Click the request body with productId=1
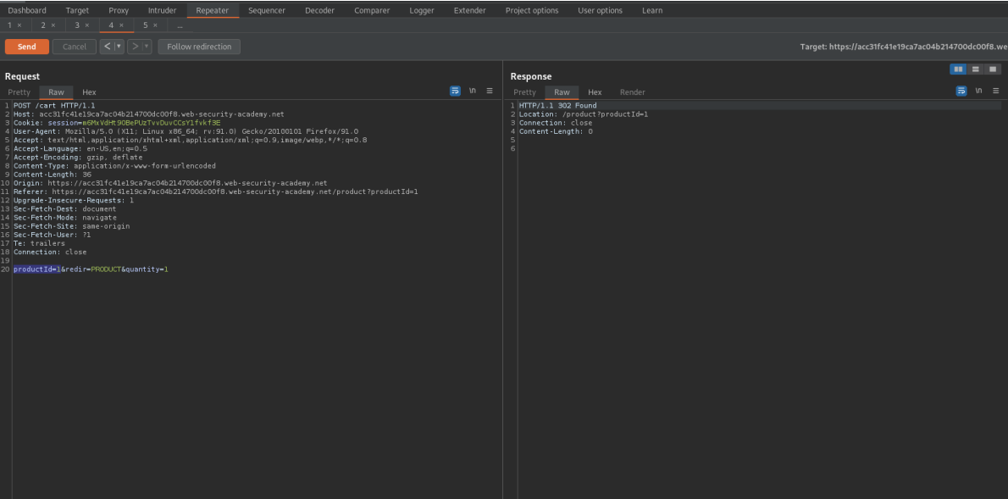Viewport: 1008px width, 499px height. 91,269
